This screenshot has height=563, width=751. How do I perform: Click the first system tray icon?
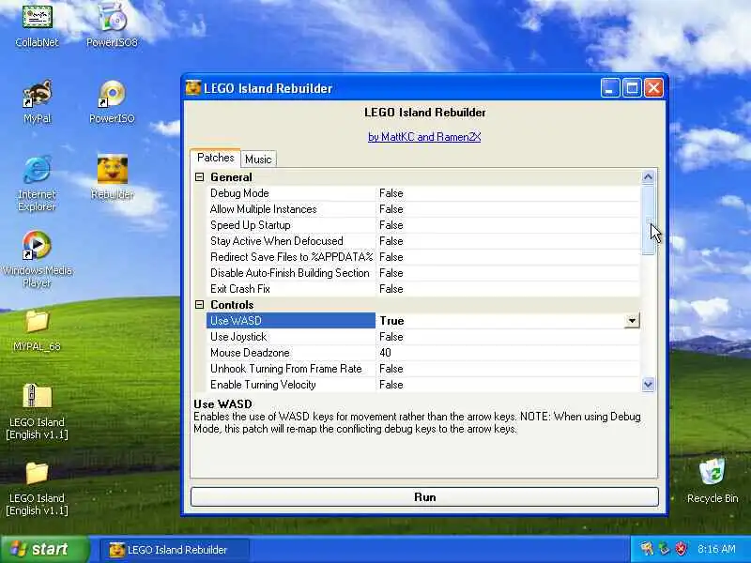pyautogui.click(x=647, y=549)
